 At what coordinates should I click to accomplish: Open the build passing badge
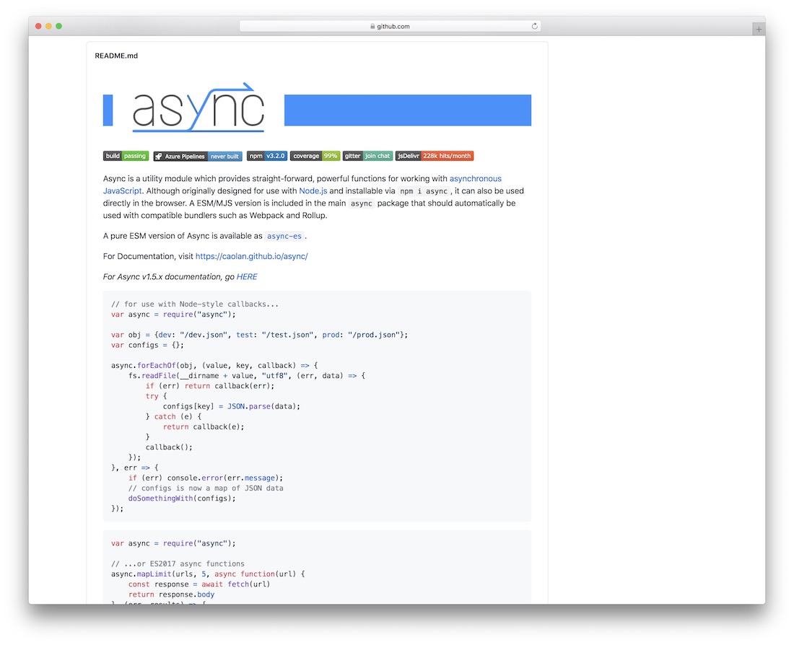pyautogui.click(x=126, y=156)
